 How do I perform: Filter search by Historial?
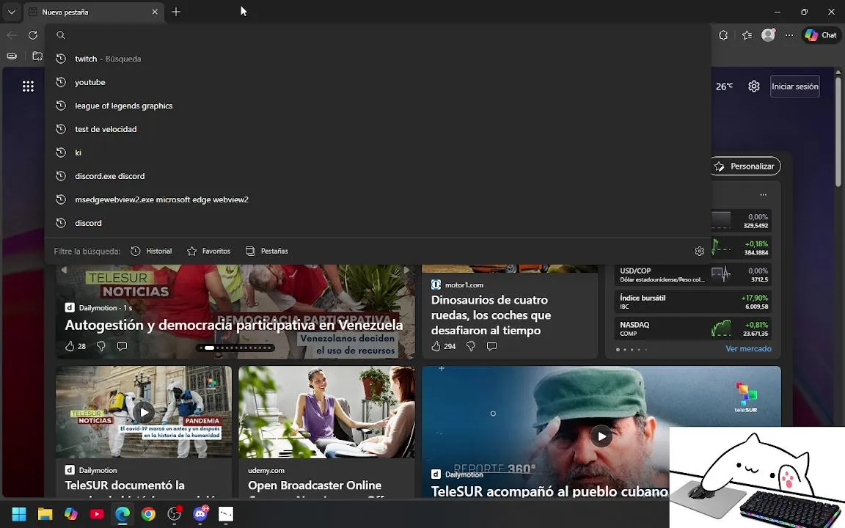point(151,251)
